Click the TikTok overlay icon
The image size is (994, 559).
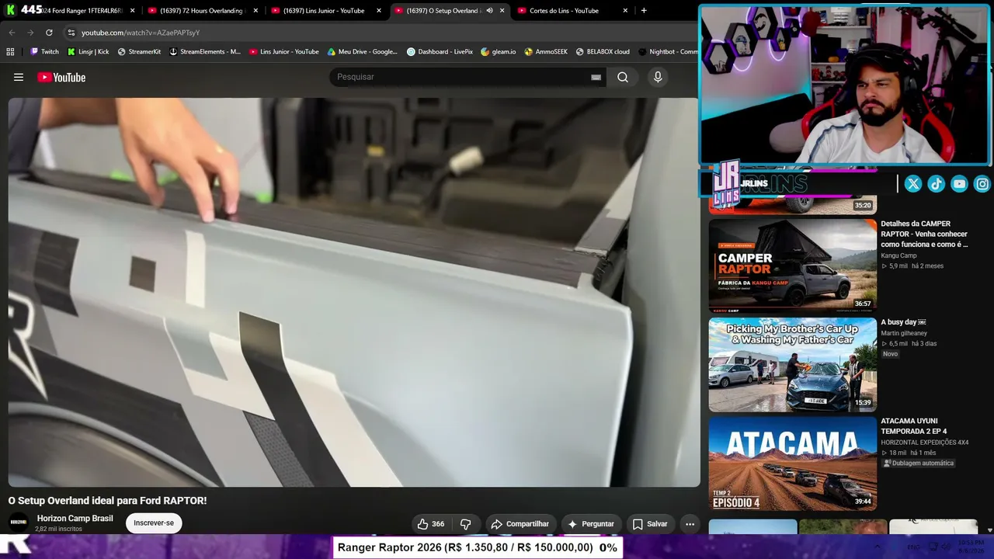[x=937, y=184]
